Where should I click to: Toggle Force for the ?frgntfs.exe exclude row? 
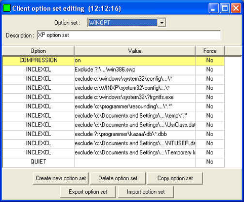210,97
